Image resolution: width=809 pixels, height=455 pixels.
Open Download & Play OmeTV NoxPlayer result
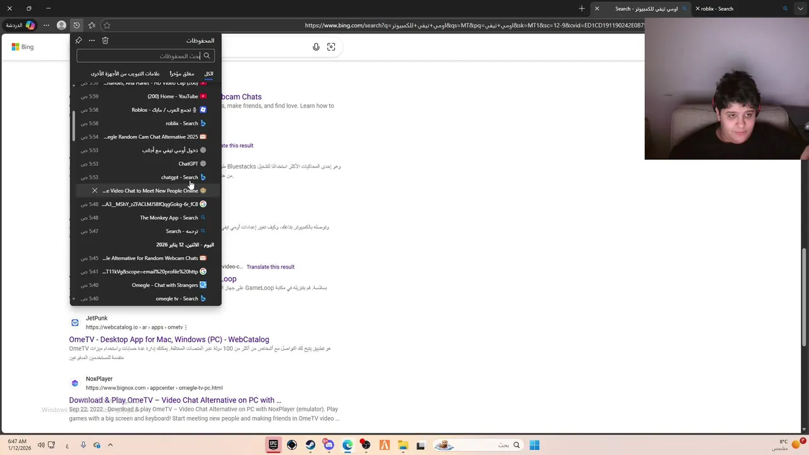click(x=175, y=400)
